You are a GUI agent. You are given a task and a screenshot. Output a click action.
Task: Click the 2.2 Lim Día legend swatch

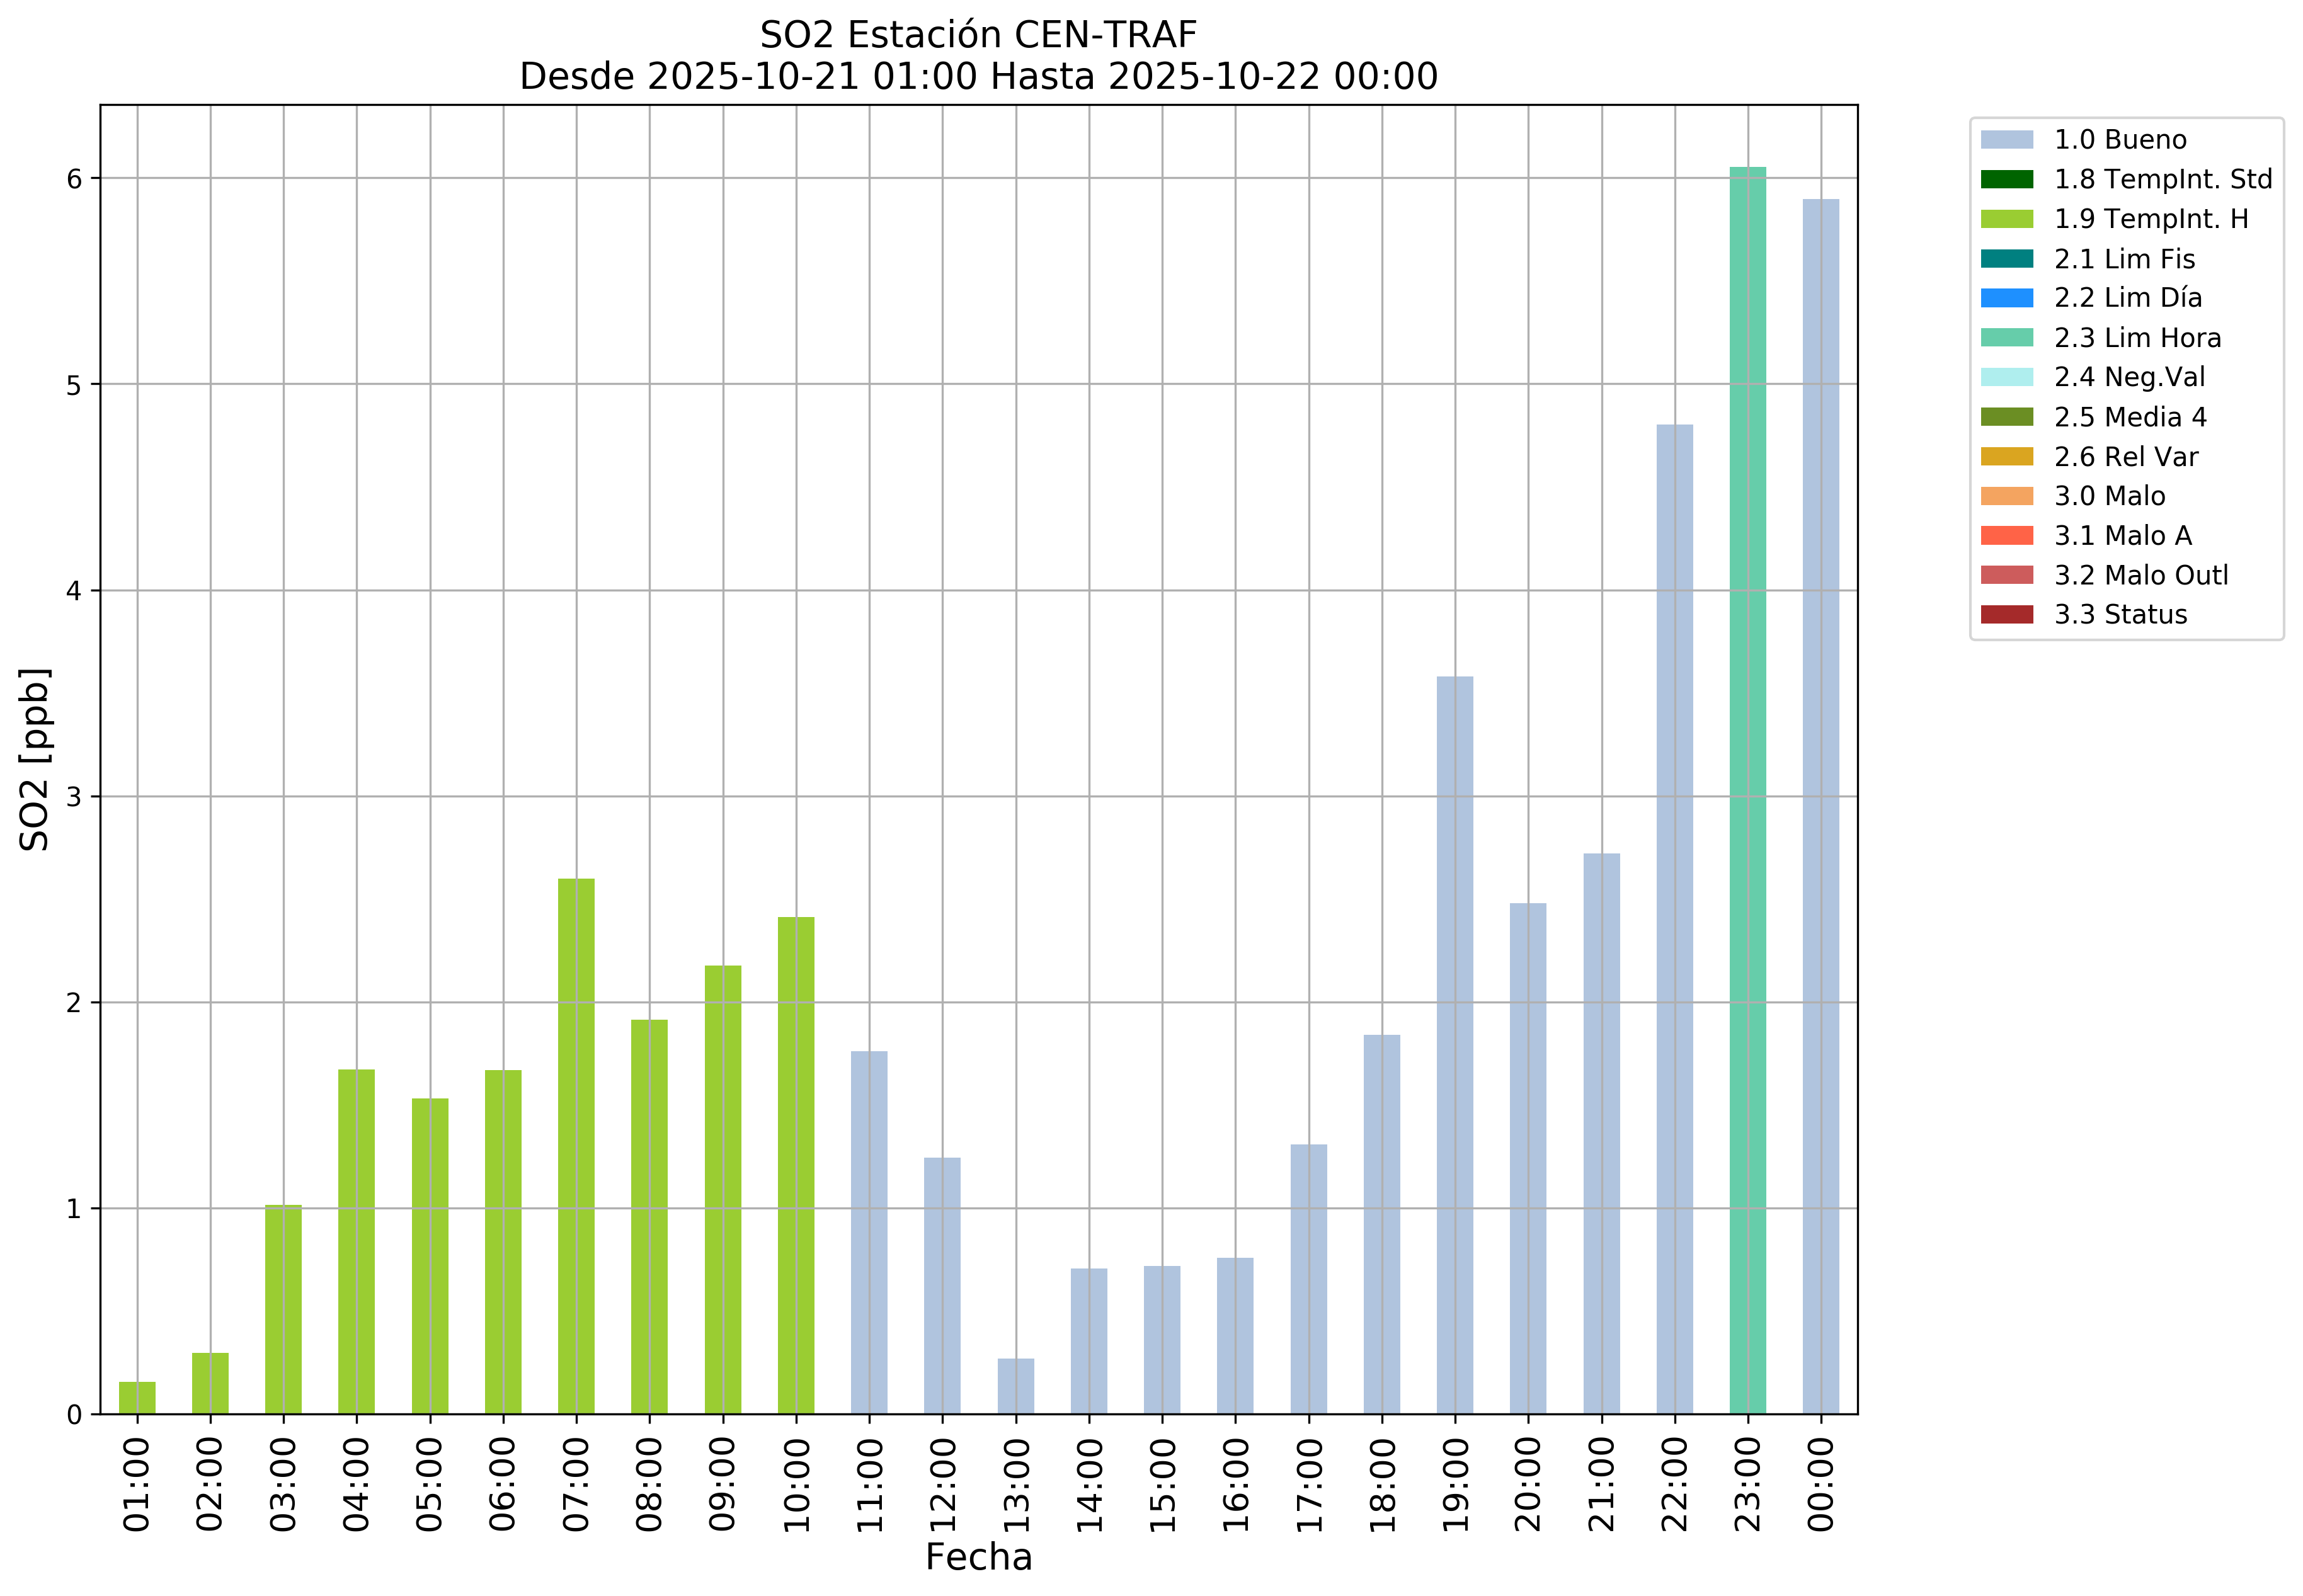pyautogui.click(x=2006, y=298)
